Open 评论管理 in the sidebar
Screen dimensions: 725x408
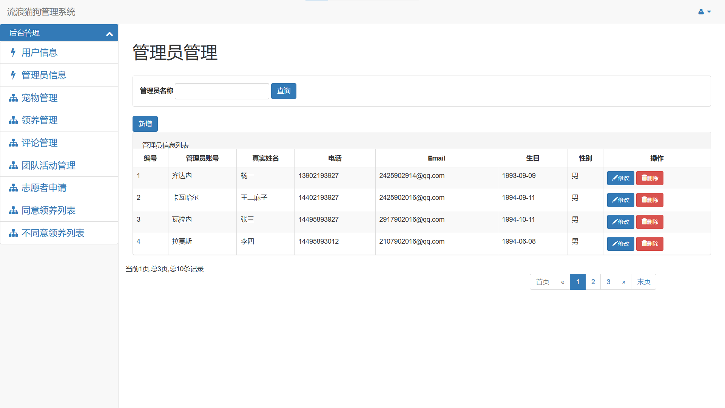tap(39, 143)
